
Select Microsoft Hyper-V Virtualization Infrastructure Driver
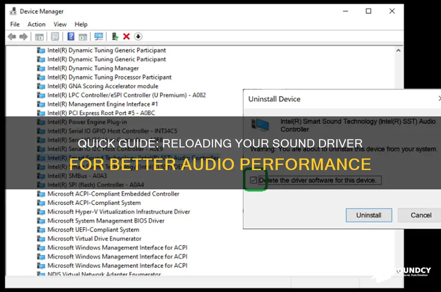coord(114,212)
